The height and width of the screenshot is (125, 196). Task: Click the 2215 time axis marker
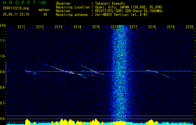pos(96,27)
